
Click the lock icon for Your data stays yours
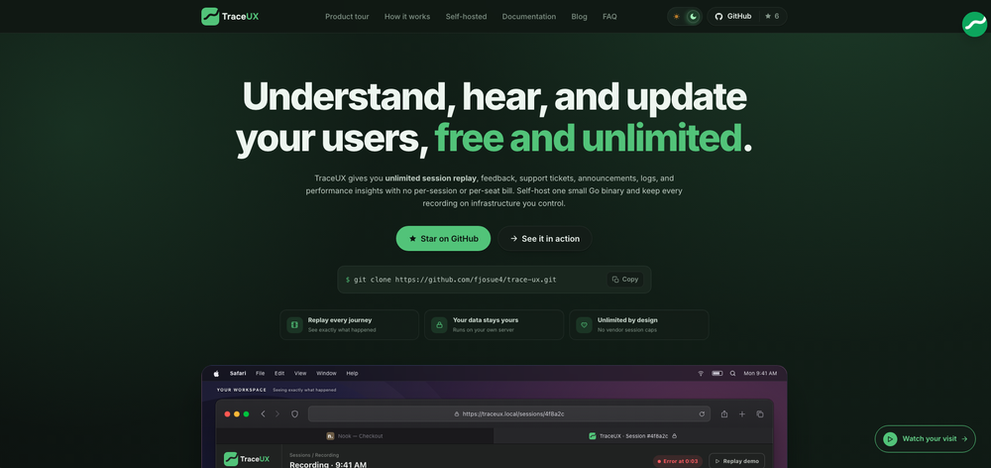(x=439, y=324)
